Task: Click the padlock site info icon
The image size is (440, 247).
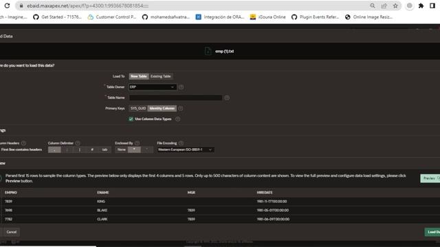Action: pyautogui.click(x=21, y=5)
